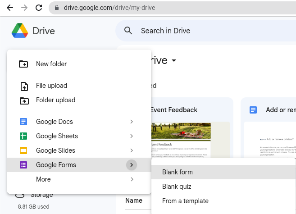Open the More menu entry
This screenshot has width=296, height=214.
pos(79,179)
